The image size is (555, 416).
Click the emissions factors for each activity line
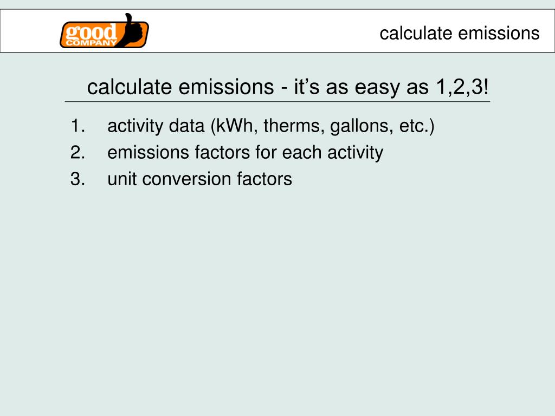[x=246, y=153]
